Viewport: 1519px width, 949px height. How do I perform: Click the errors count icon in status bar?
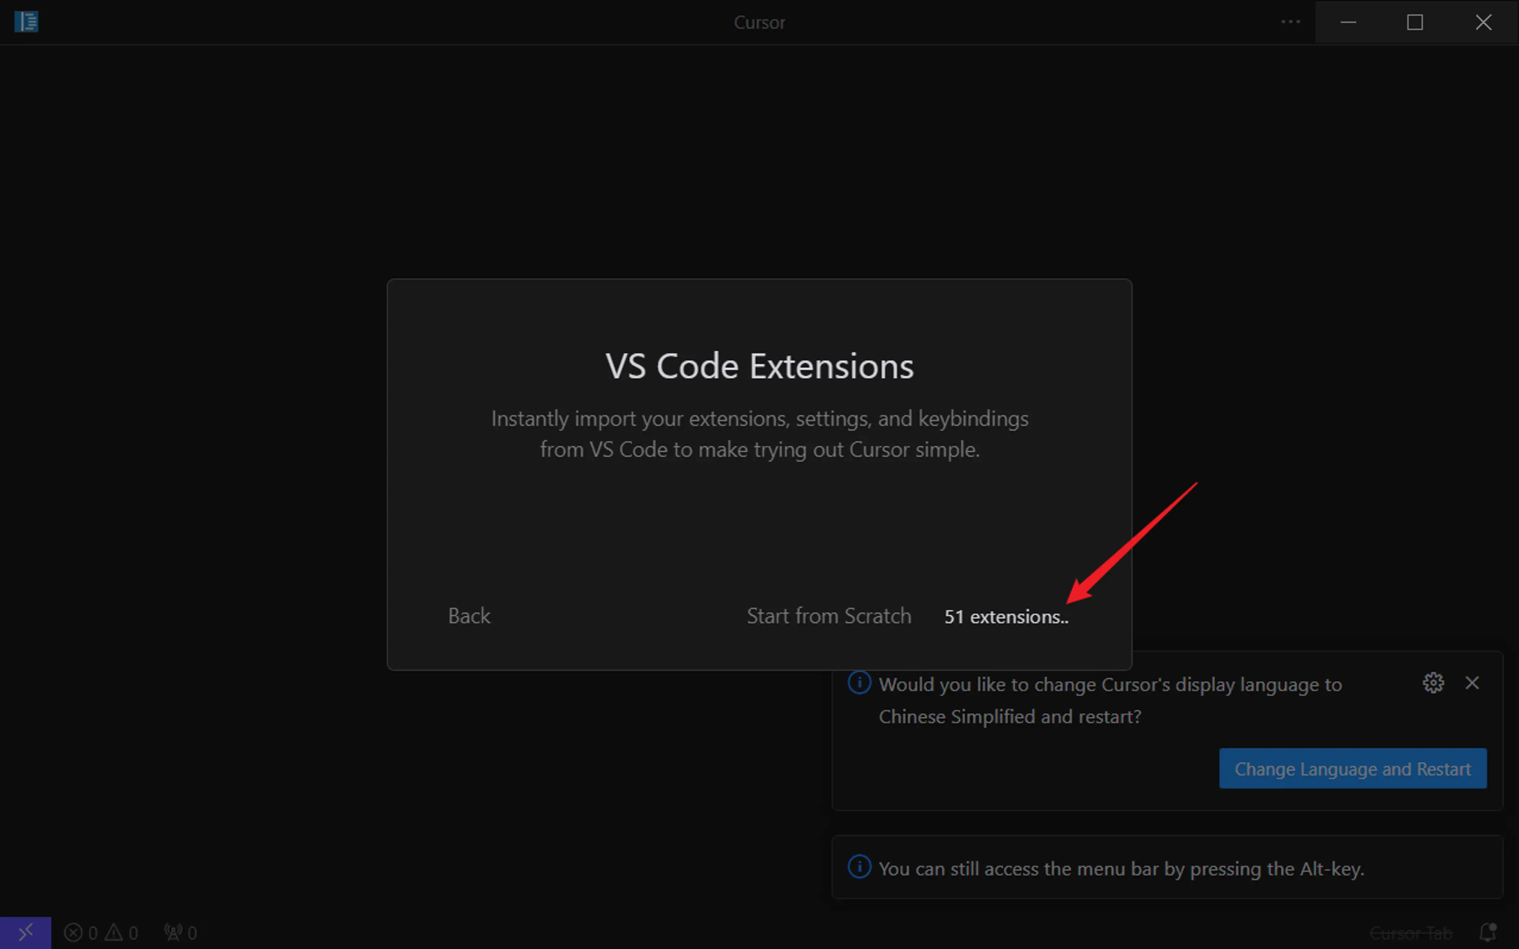coord(74,933)
